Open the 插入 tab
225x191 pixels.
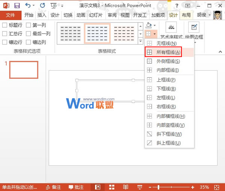click(42, 15)
